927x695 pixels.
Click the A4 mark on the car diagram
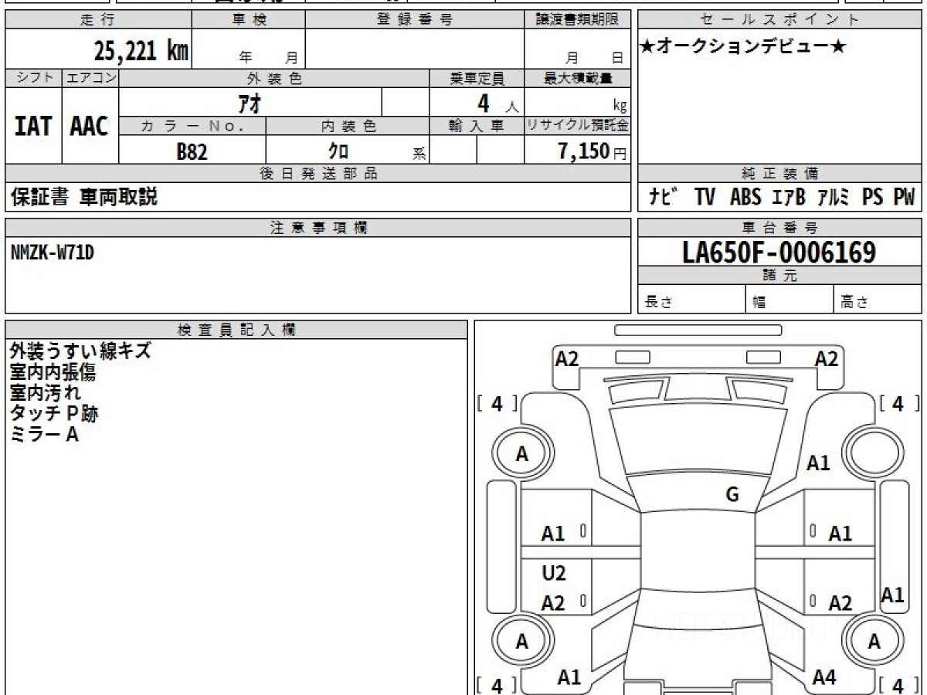click(x=825, y=677)
